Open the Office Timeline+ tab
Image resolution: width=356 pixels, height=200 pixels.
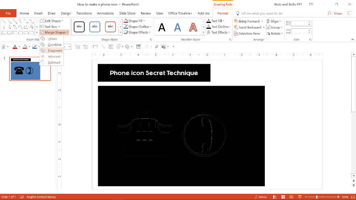pos(180,13)
